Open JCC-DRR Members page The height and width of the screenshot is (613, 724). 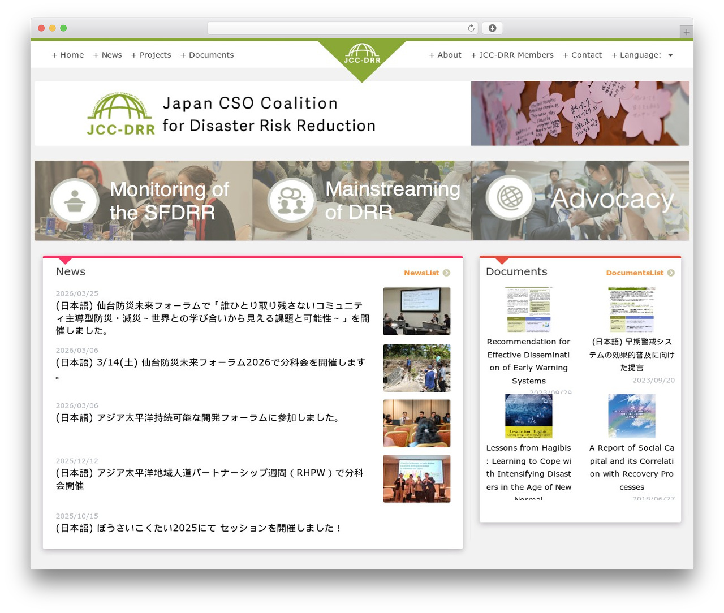[512, 55]
